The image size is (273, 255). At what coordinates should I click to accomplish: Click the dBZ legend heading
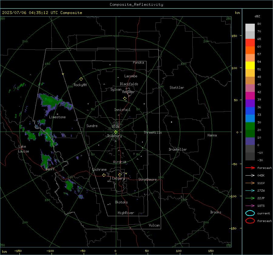pyautogui.click(x=257, y=16)
